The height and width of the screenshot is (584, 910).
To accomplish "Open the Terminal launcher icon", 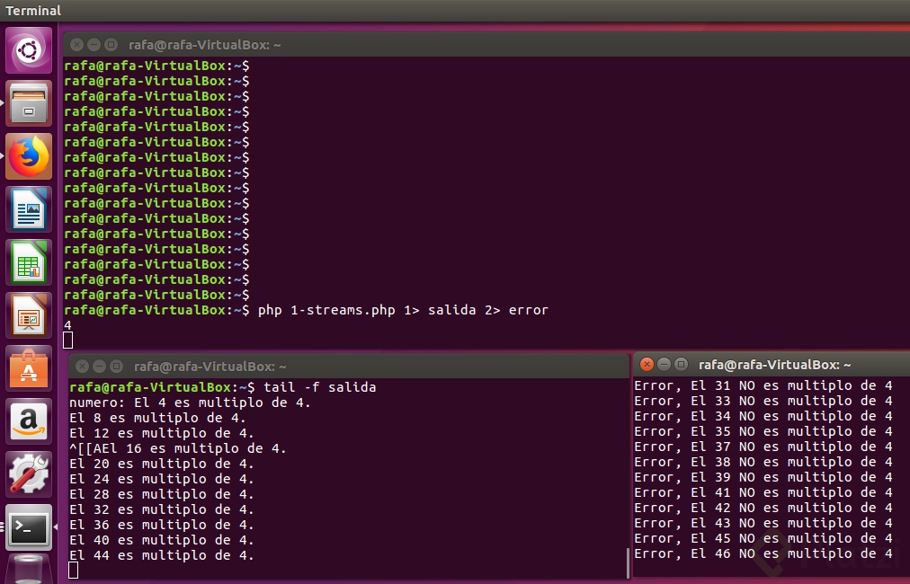I will (x=30, y=528).
